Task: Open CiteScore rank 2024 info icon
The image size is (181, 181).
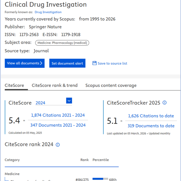Action: pos(58,144)
